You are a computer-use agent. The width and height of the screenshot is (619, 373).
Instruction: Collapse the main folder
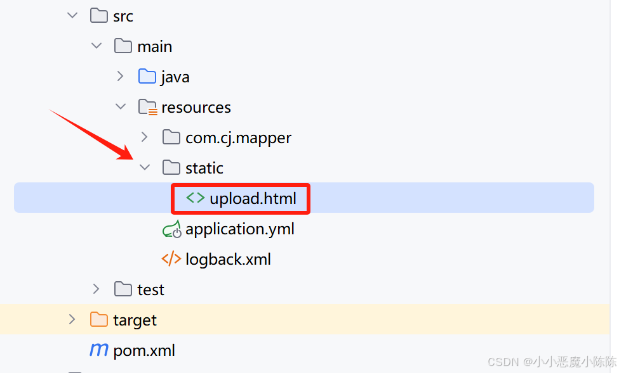[97, 46]
